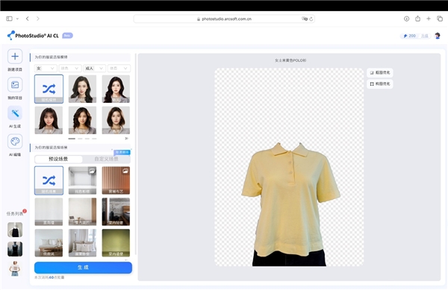This screenshot has width=448, height=290.
Task: Click the cutout optimize icon button
Action: [380, 73]
